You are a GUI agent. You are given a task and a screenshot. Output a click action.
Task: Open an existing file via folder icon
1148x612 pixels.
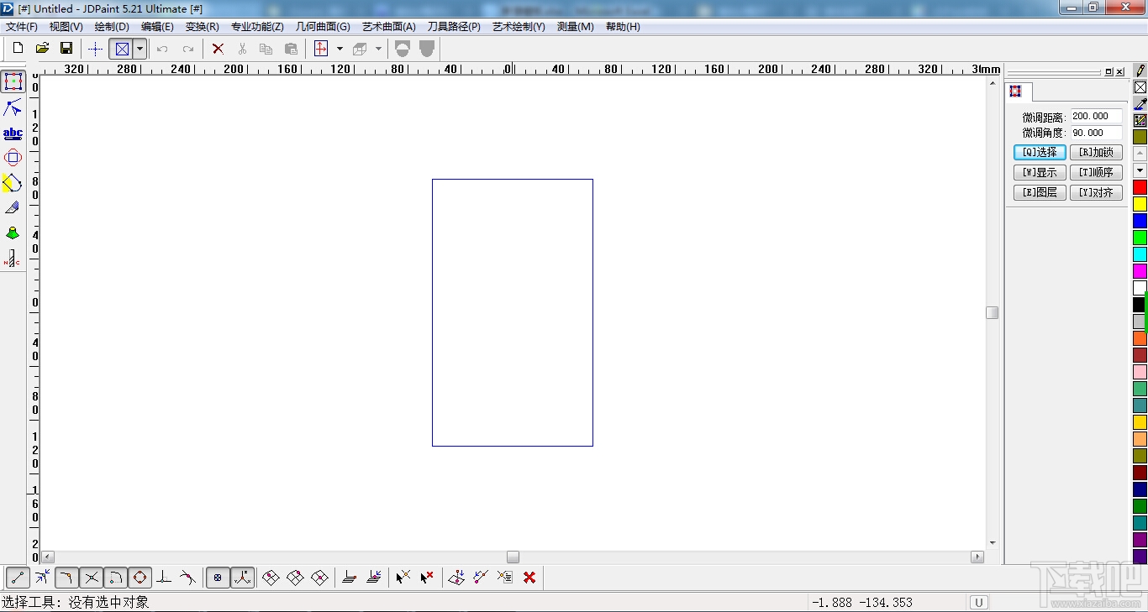click(42, 49)
